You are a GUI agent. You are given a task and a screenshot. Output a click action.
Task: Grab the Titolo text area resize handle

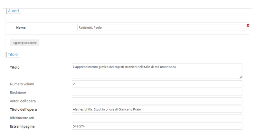240,77
